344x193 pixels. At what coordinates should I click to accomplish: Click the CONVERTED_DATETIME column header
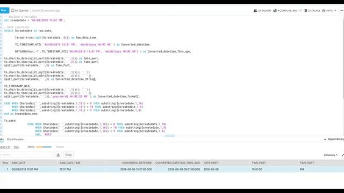click(x=137, y=163)
